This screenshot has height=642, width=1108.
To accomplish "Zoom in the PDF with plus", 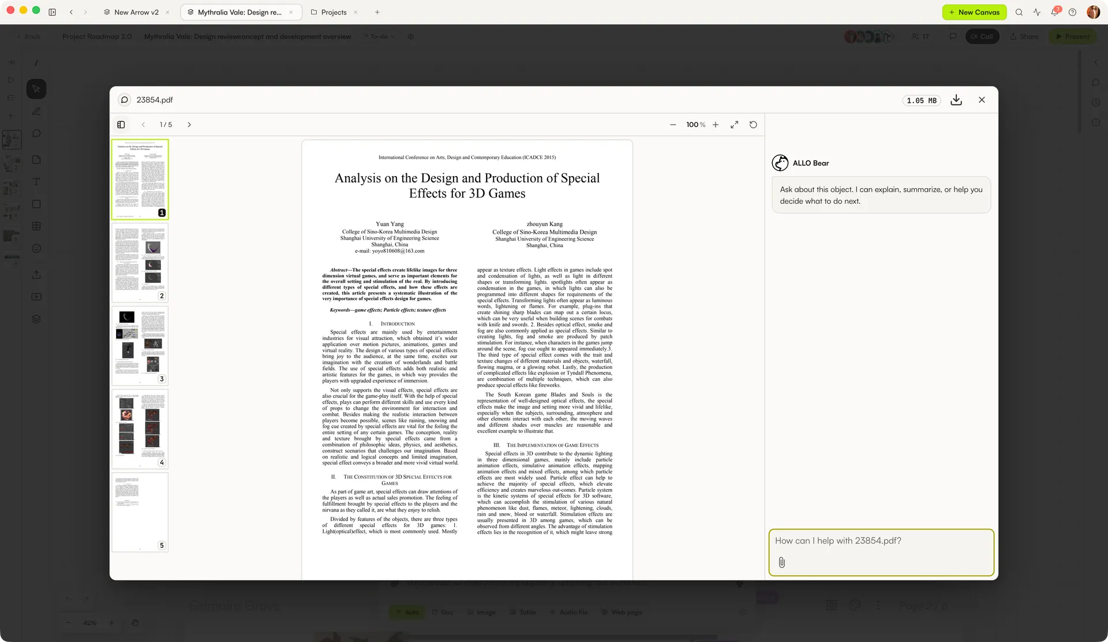I will pyautogui.click(x=716, y=125).
